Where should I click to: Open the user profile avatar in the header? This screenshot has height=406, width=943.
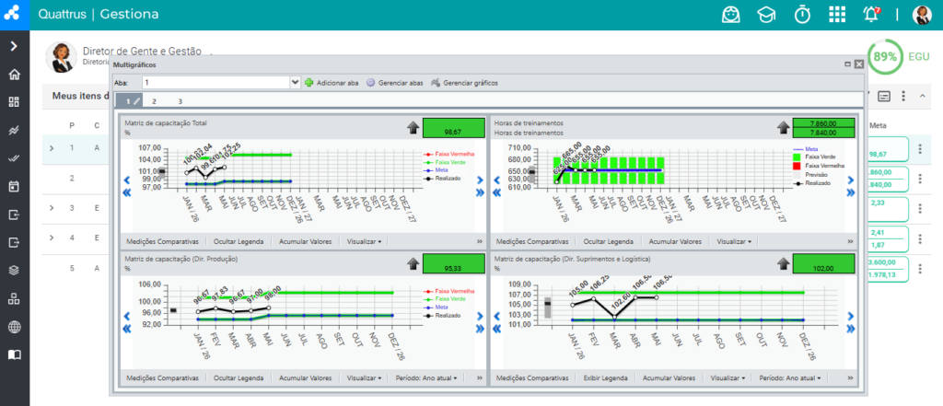coord(921,15)
